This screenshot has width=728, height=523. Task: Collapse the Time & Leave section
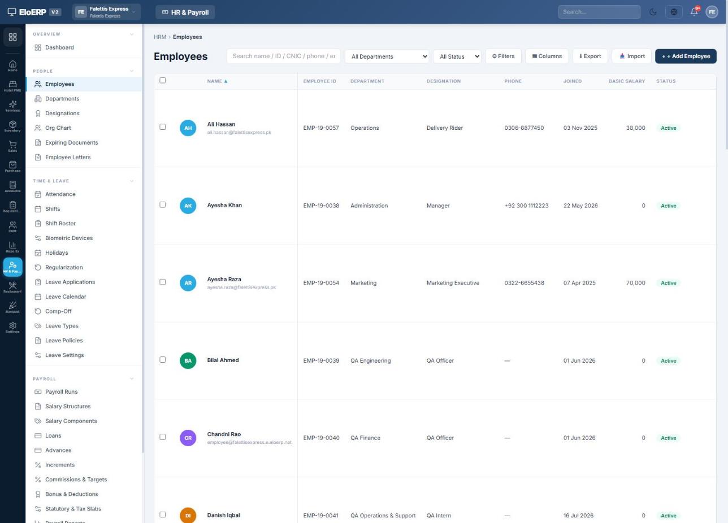coord(132,181)
